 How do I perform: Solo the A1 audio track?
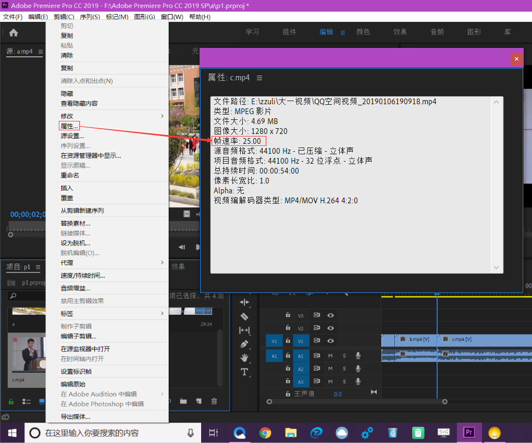click(344, 356)
